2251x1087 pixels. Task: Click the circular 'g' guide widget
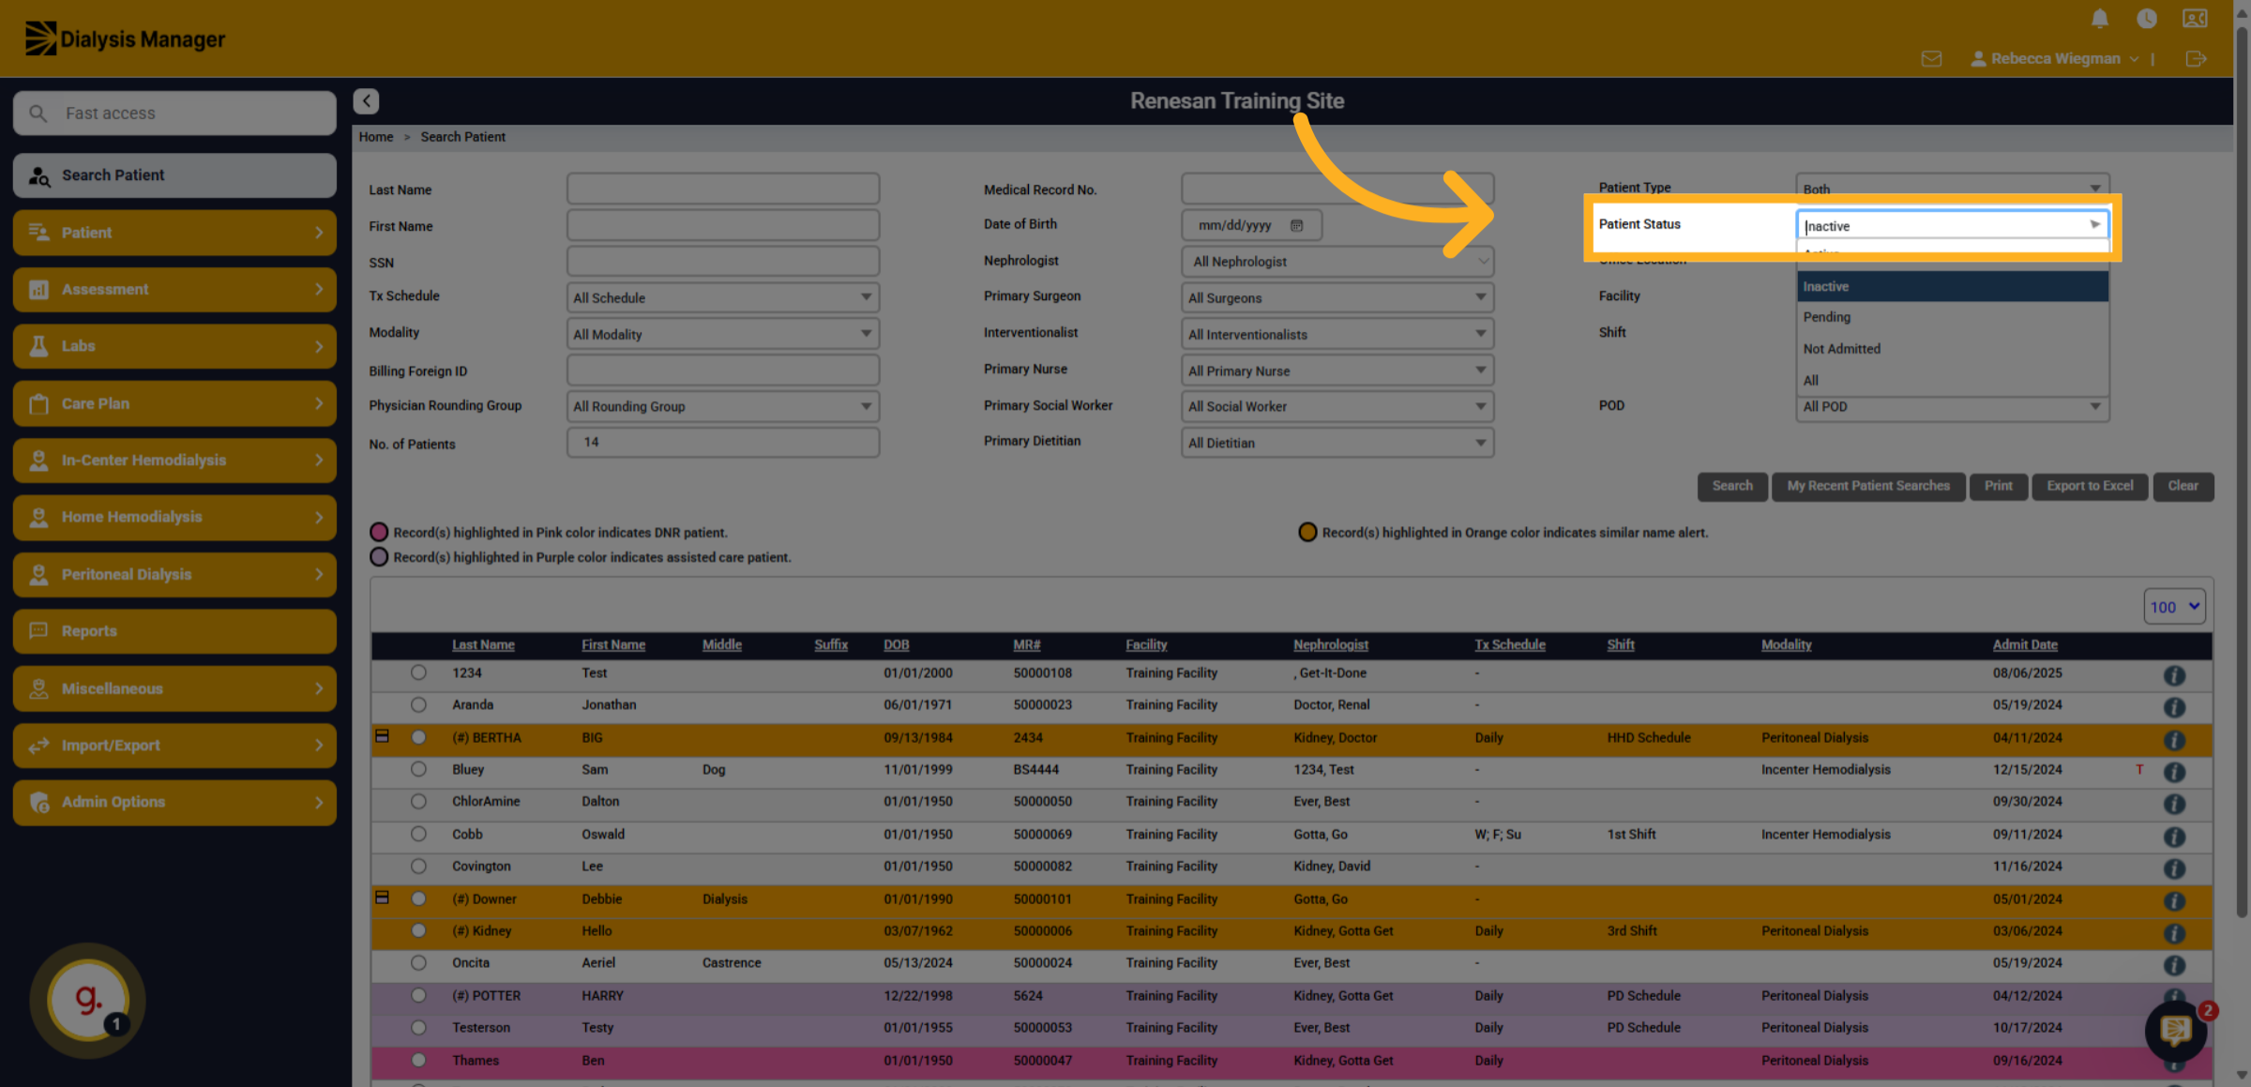tap(88, 1000)
